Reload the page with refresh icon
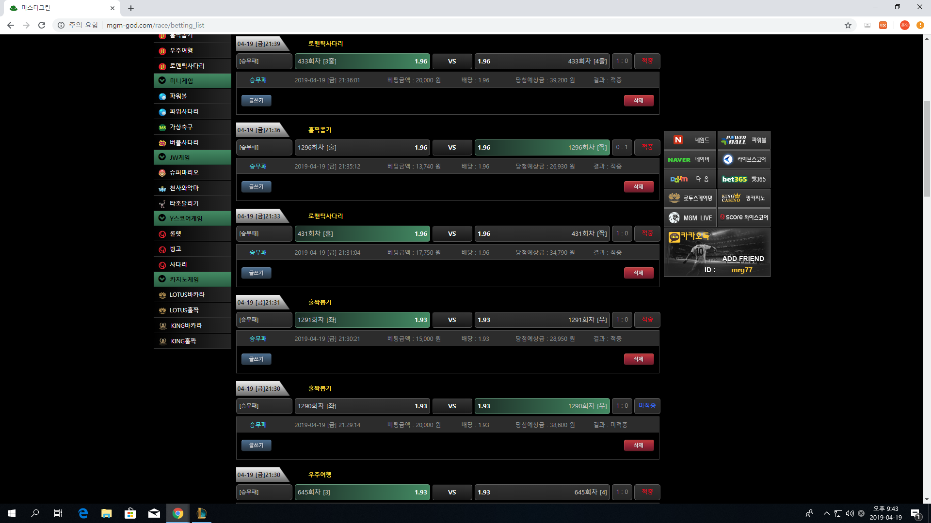 [42, 25]
